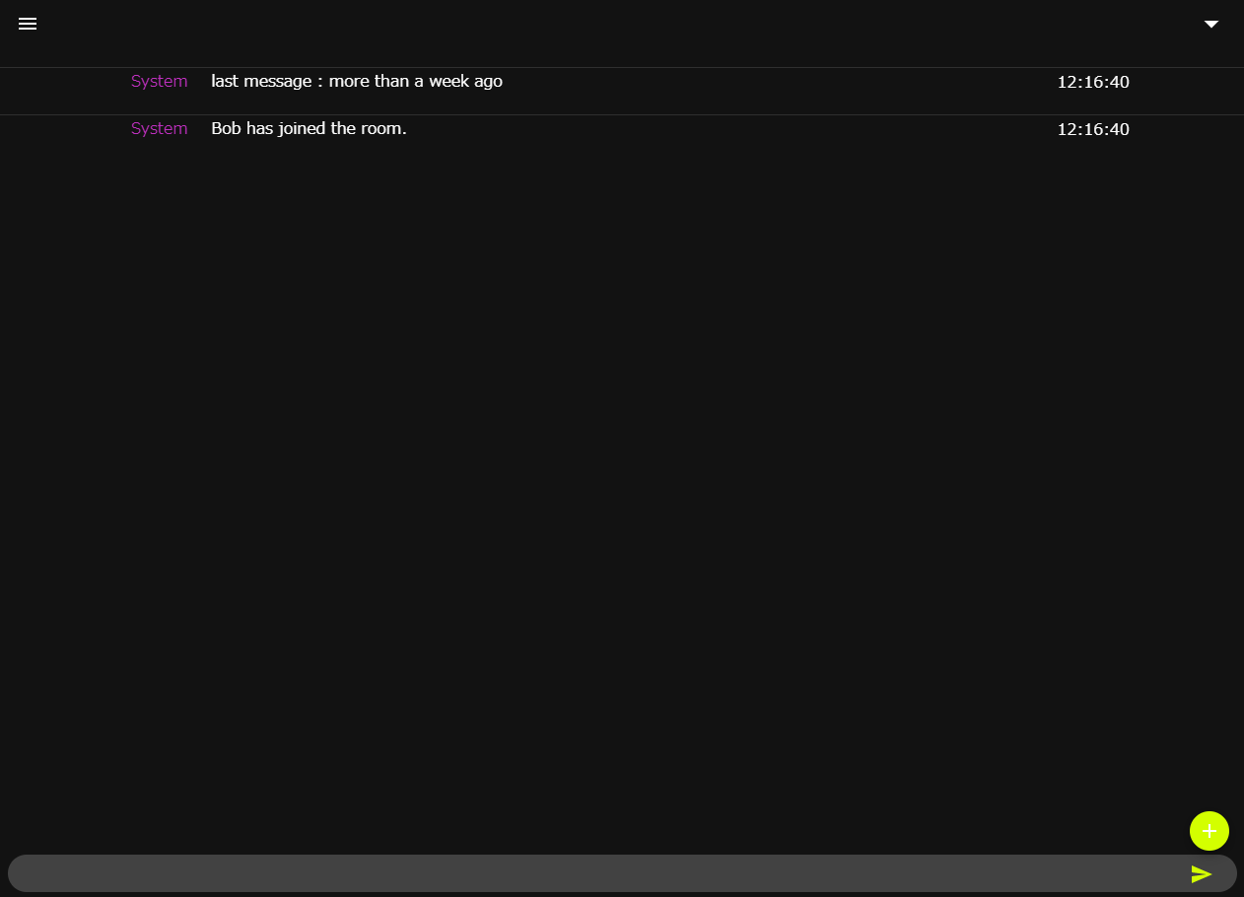The image size is (1244, 897).
Task: Click the 12:16:40 timestamp of the first message
Action: click(1092, 82)
